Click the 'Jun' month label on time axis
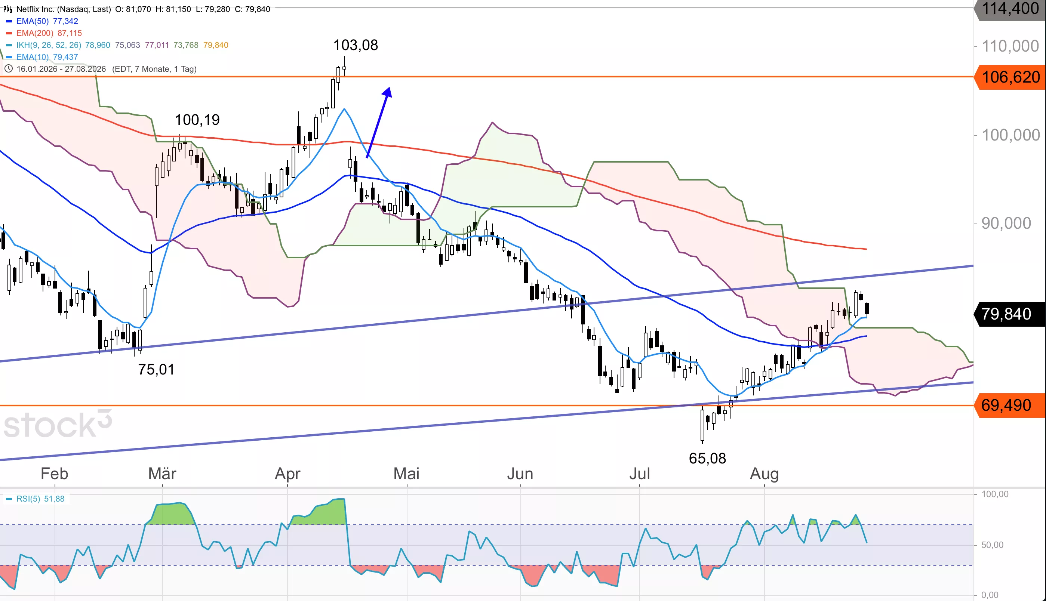 pos(520,474)
